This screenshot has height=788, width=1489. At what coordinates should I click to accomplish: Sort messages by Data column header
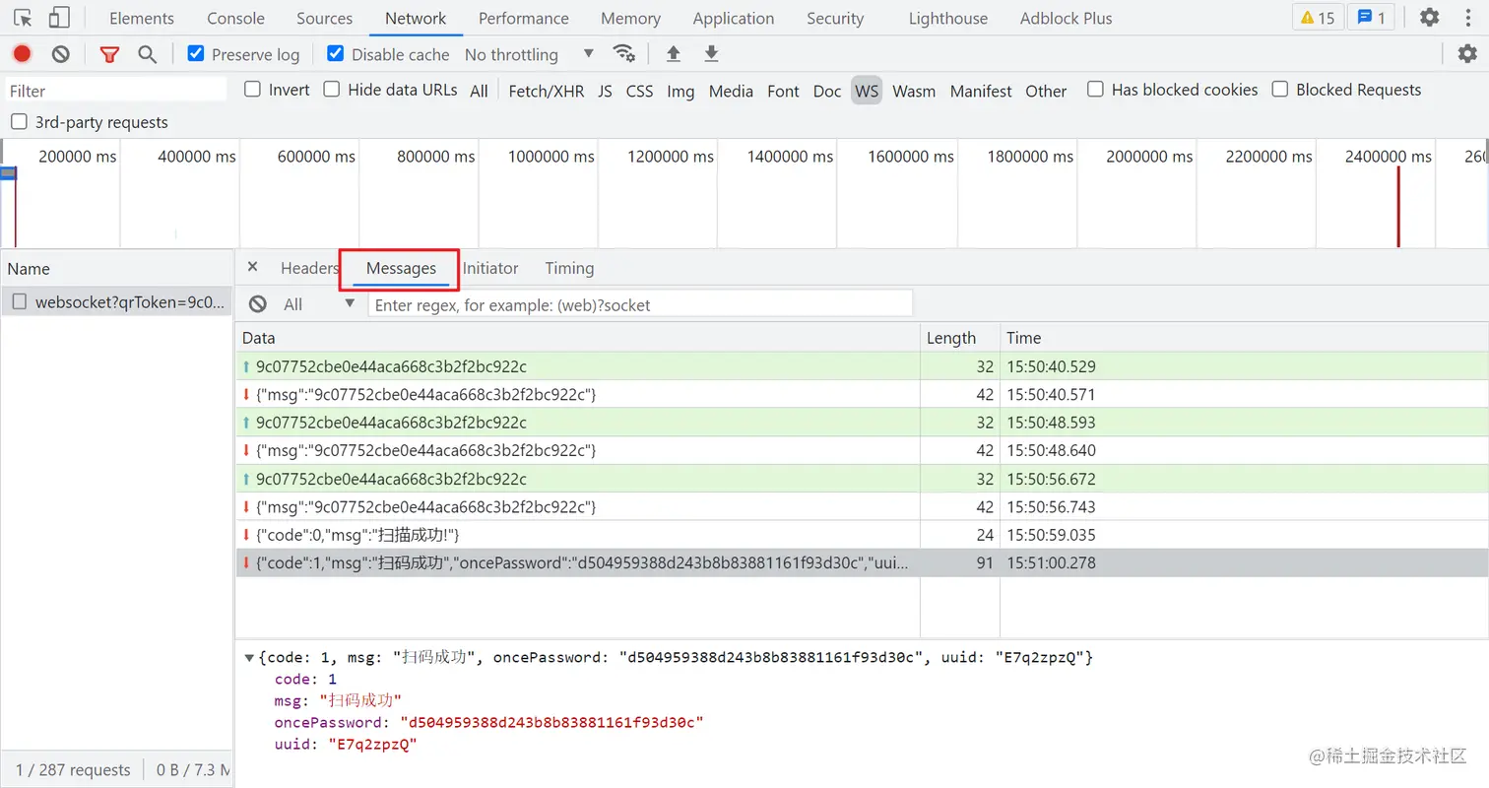[577, 338]
